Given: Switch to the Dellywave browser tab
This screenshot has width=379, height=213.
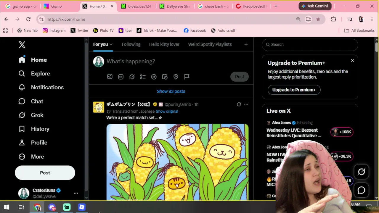Looking at the screenshot, I should pos(175,6).
